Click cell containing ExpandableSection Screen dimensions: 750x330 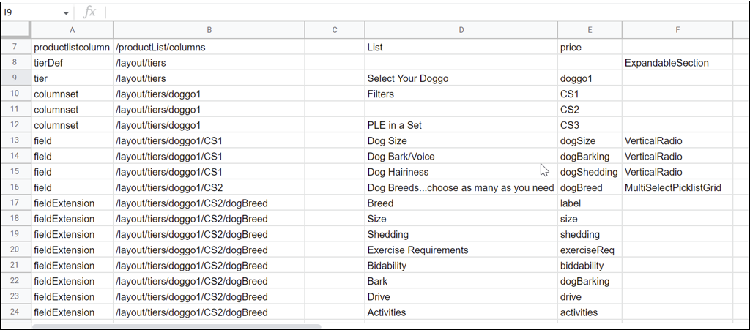[x=677, y=63]
